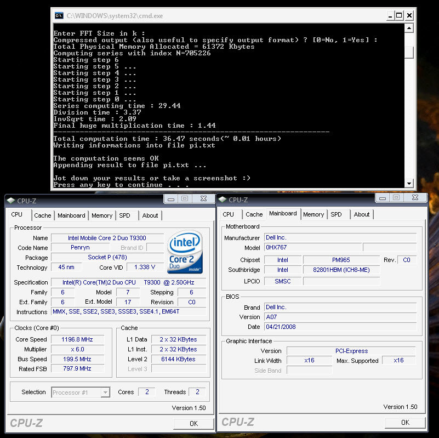Select Mainboard tab in right CPU-Z window
Image resolution: width=439 pixels, height=438 pixels.
[283, 213]
